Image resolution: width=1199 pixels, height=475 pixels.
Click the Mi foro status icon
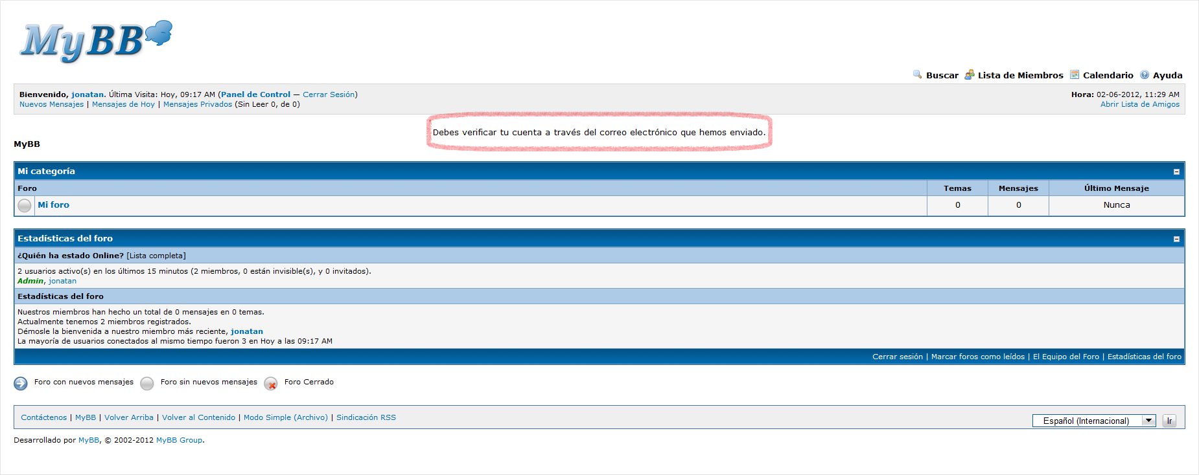pyautogui.click(x=25, y=206)
